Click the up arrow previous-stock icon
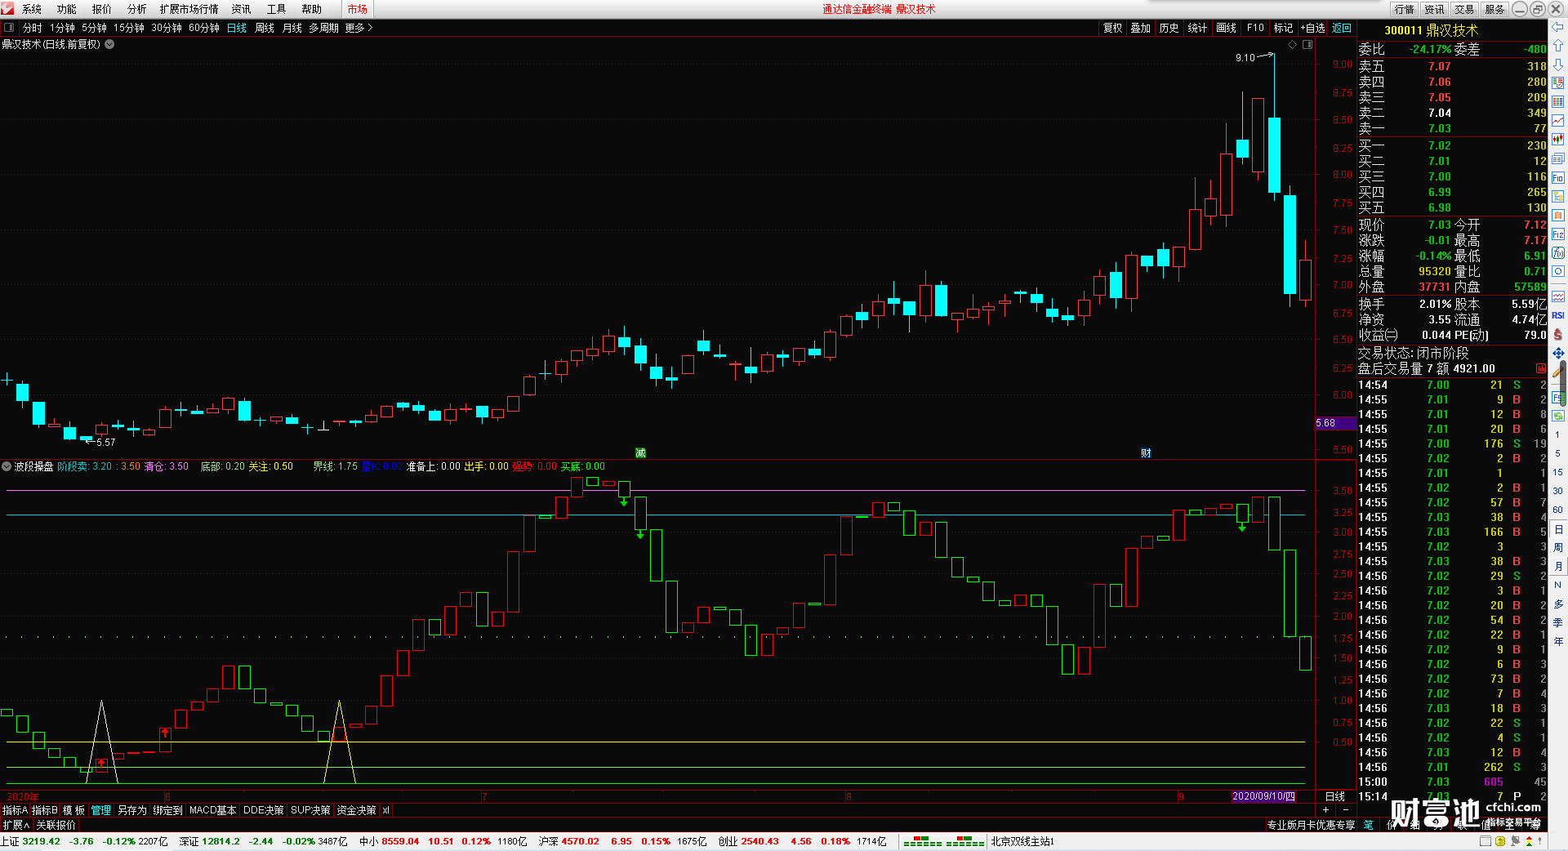This screenshot has width=1568, height=851. [1558, 46]
